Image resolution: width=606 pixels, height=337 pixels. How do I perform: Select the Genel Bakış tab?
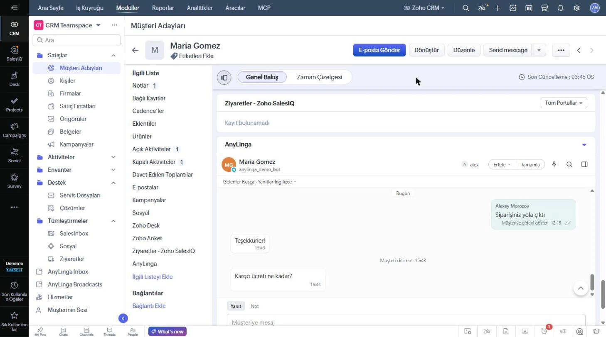click(262, 77)
